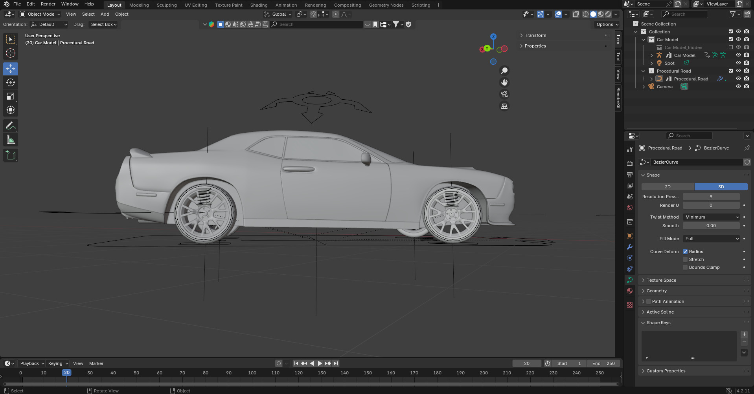This screenshot has height=394, width=754.
Task: Open the Output properties tab
Action: click(630, 174)
